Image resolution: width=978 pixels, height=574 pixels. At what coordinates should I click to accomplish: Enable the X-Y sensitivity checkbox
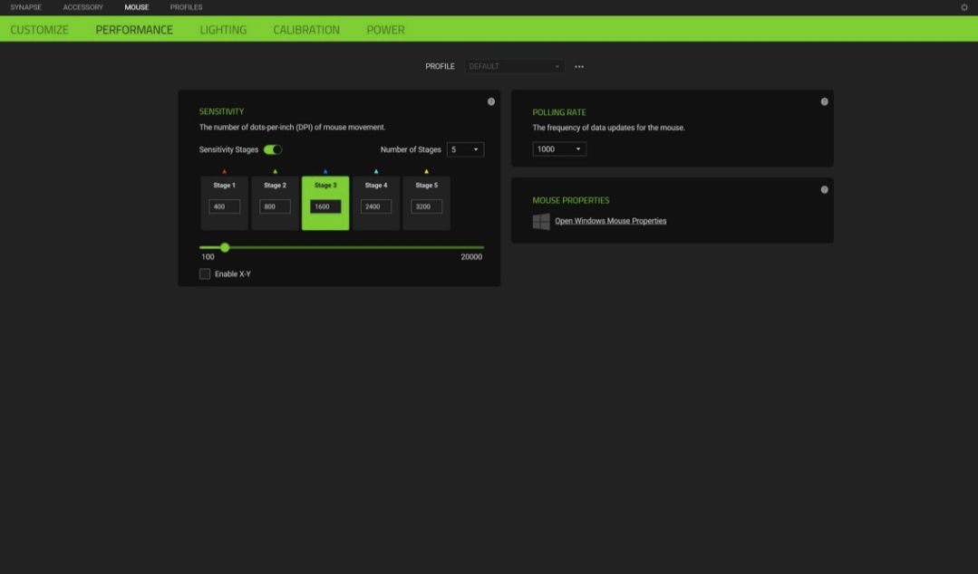pos(205,273)
